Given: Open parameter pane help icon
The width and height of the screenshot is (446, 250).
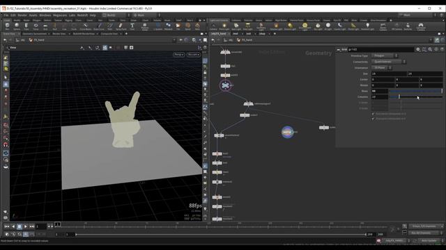Looking at the screenshot, I should pos(443,49).
